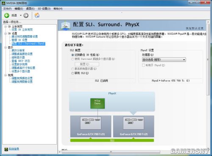Click the green Back arrow button
The height and width of the screenshot is (156, 212).
(7, 15)
